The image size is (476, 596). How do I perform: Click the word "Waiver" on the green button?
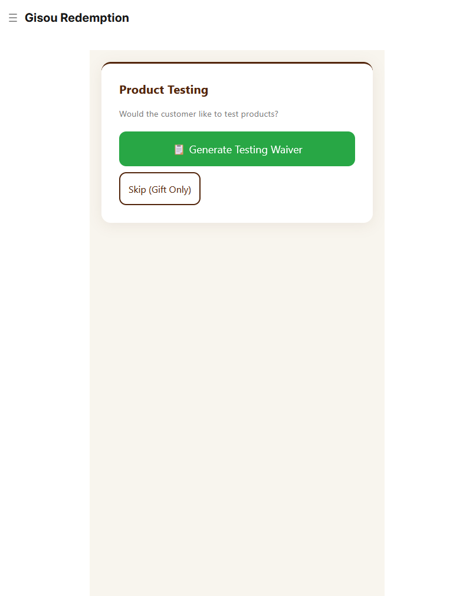[287, 150]
